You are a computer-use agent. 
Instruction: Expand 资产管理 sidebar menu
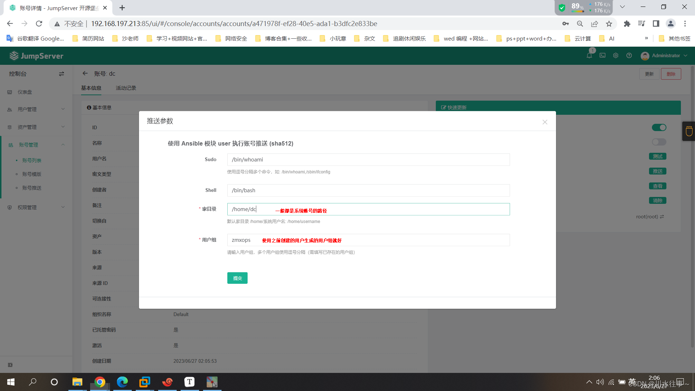coord(36,127)
